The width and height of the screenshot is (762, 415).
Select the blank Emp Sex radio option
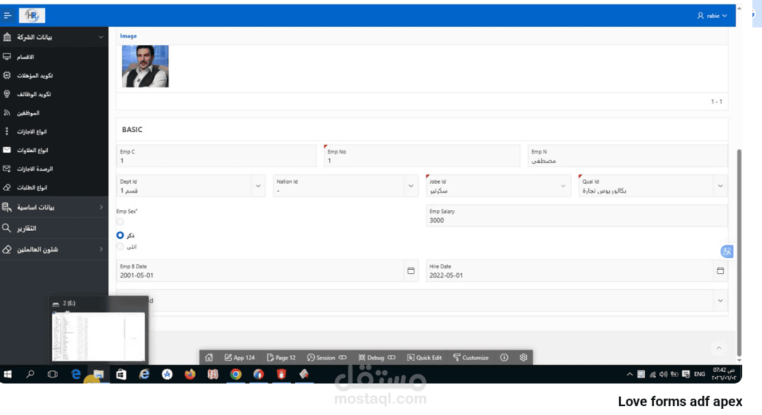point(120,222)
